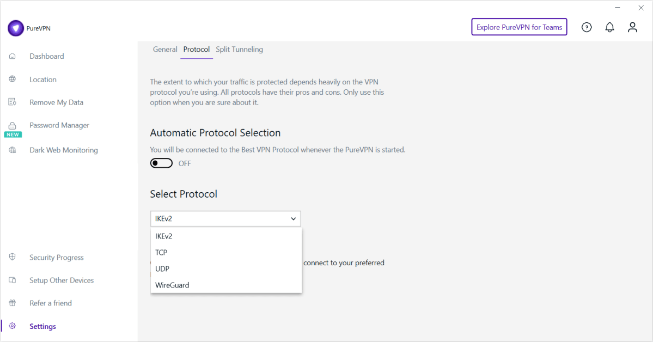Switch to the General tab
The image size is (653, 342).
point(165,49)
